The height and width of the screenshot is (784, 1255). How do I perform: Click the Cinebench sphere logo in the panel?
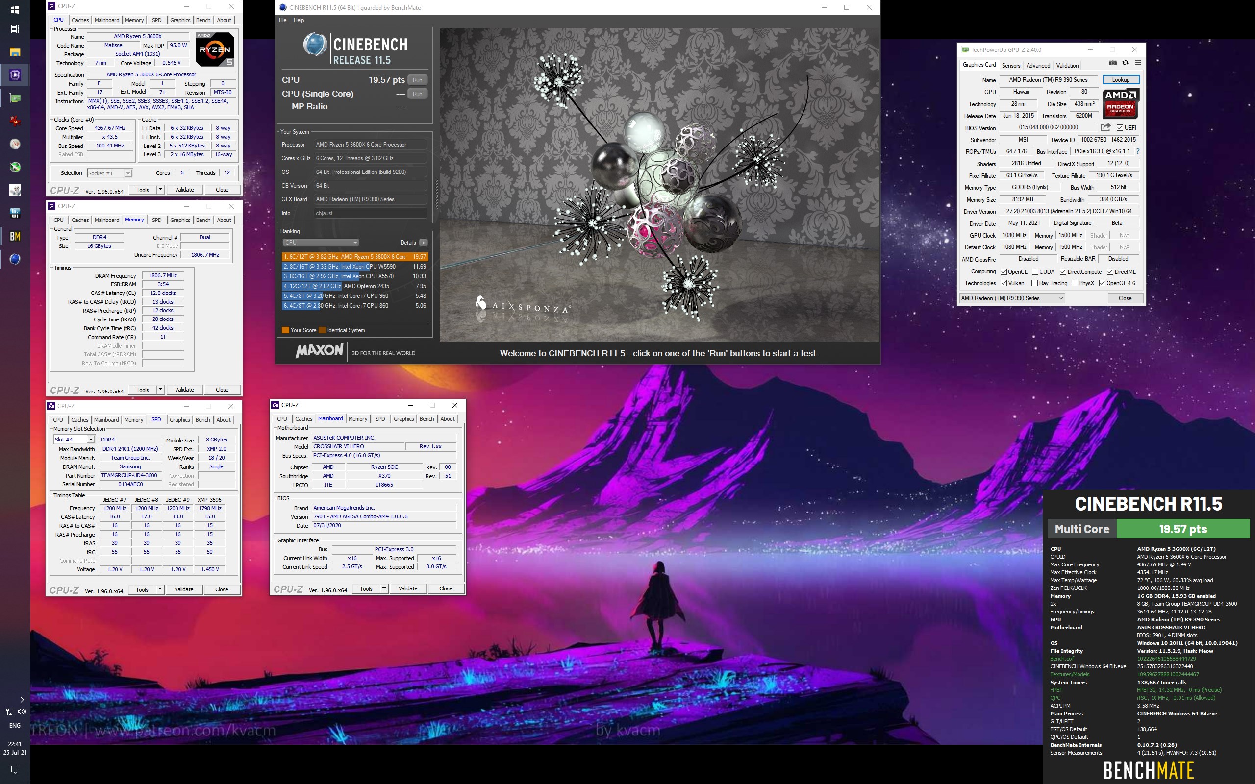tap(315, 45)
